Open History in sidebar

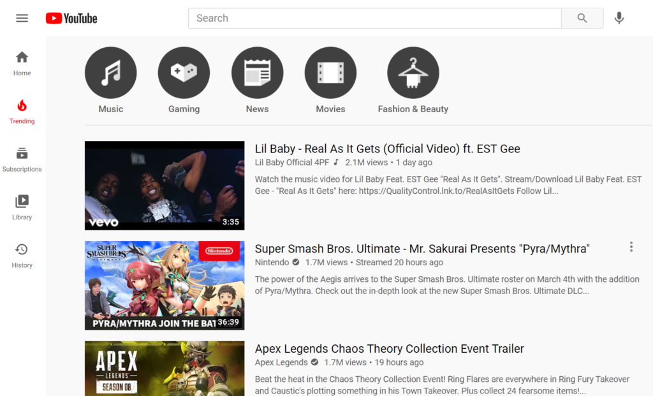(x=22, y=256)
